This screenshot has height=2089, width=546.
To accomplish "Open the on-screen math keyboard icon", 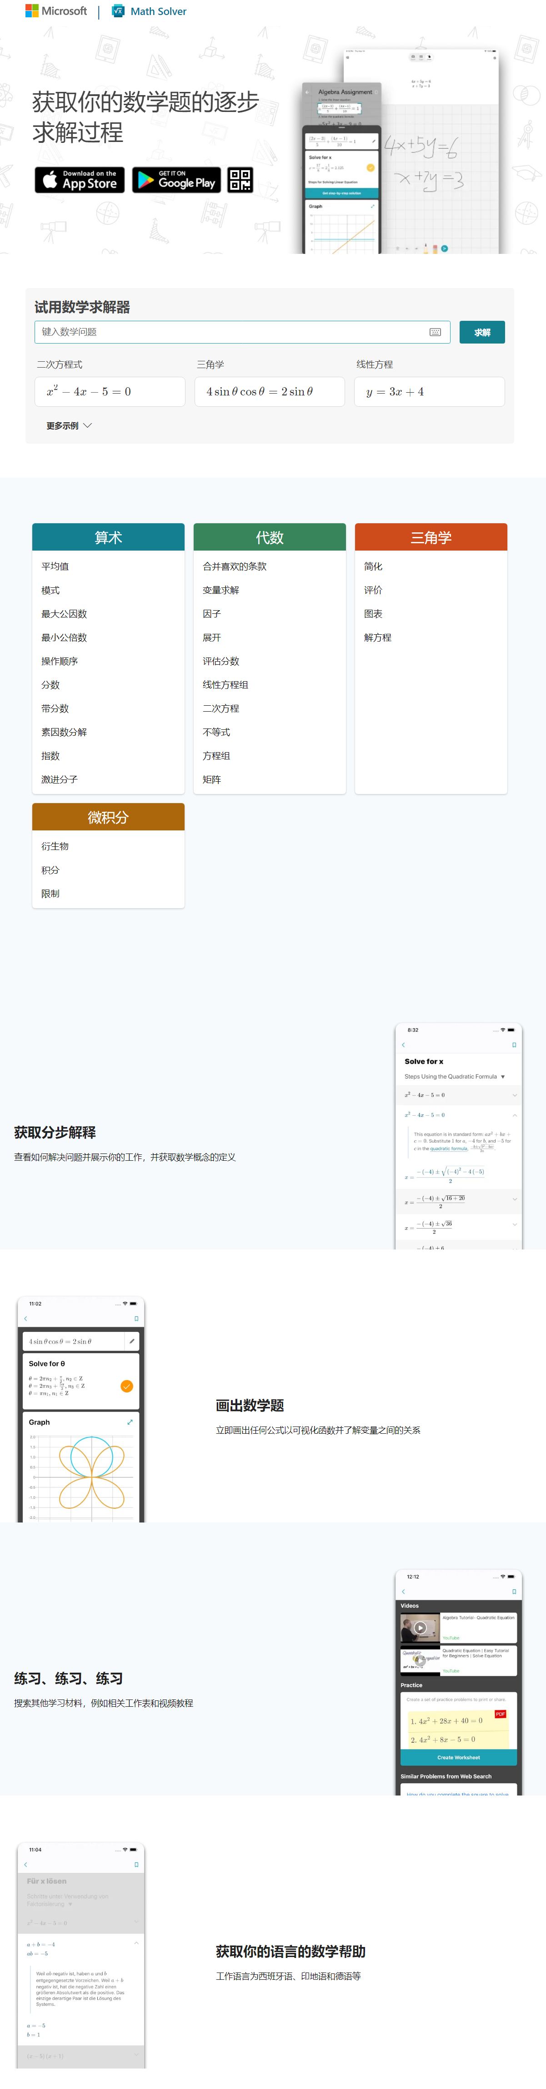I will [435, 333].
